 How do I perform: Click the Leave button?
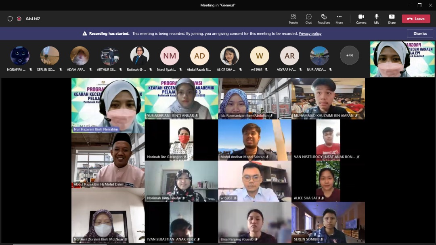click(416, 19)
